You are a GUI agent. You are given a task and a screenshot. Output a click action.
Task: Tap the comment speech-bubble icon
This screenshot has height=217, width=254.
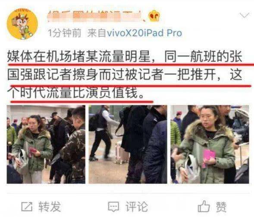(113, 207)
